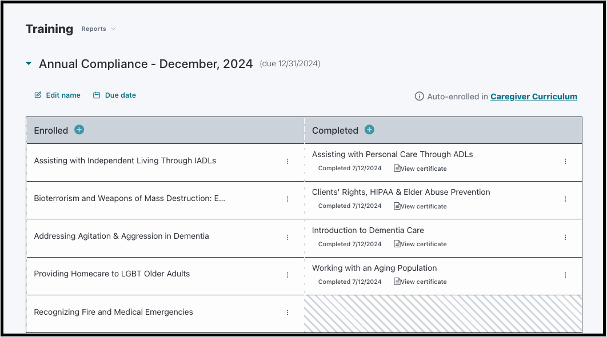607x337 pixels.
Task: Click the plus icon next to Completed
Action: pyautogui.click(x=369, y=130)
